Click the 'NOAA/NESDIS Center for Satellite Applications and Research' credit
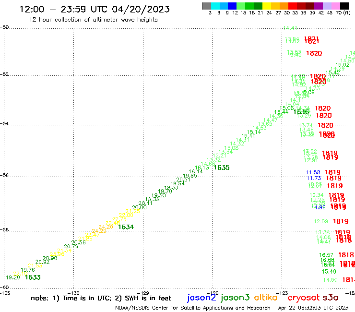 click(193, 308)
